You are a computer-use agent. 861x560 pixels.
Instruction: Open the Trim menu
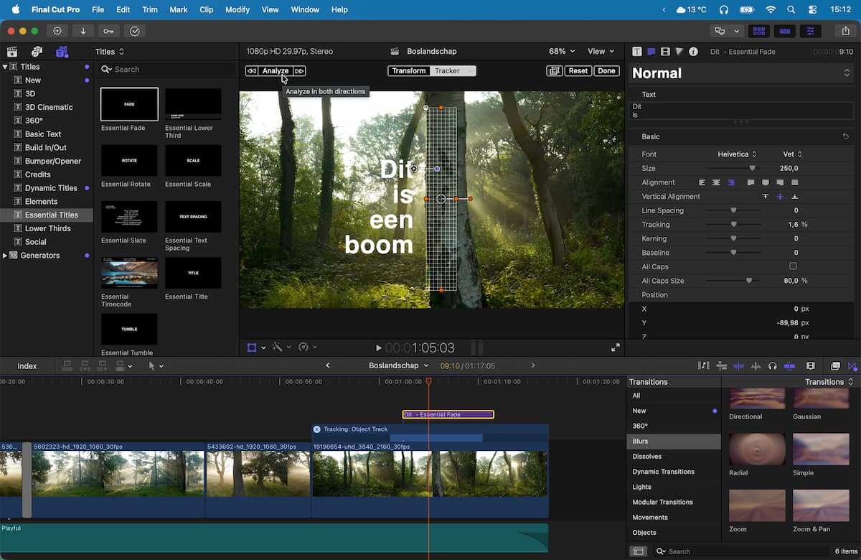150,10
